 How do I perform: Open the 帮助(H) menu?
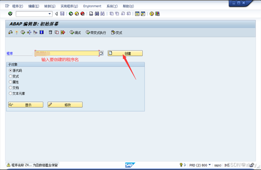tap(128, 6)
